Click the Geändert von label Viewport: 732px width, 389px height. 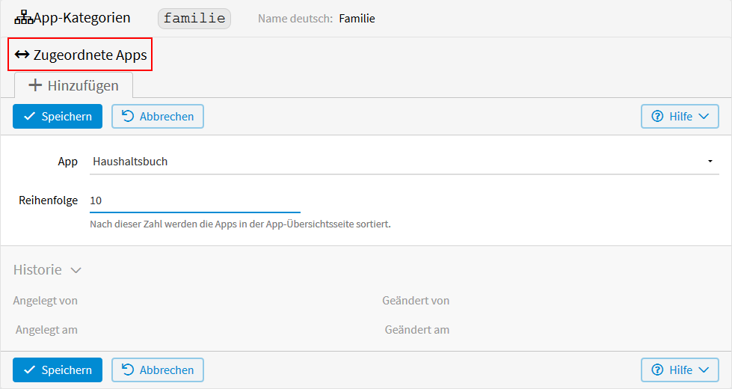(x=416, y=301)
